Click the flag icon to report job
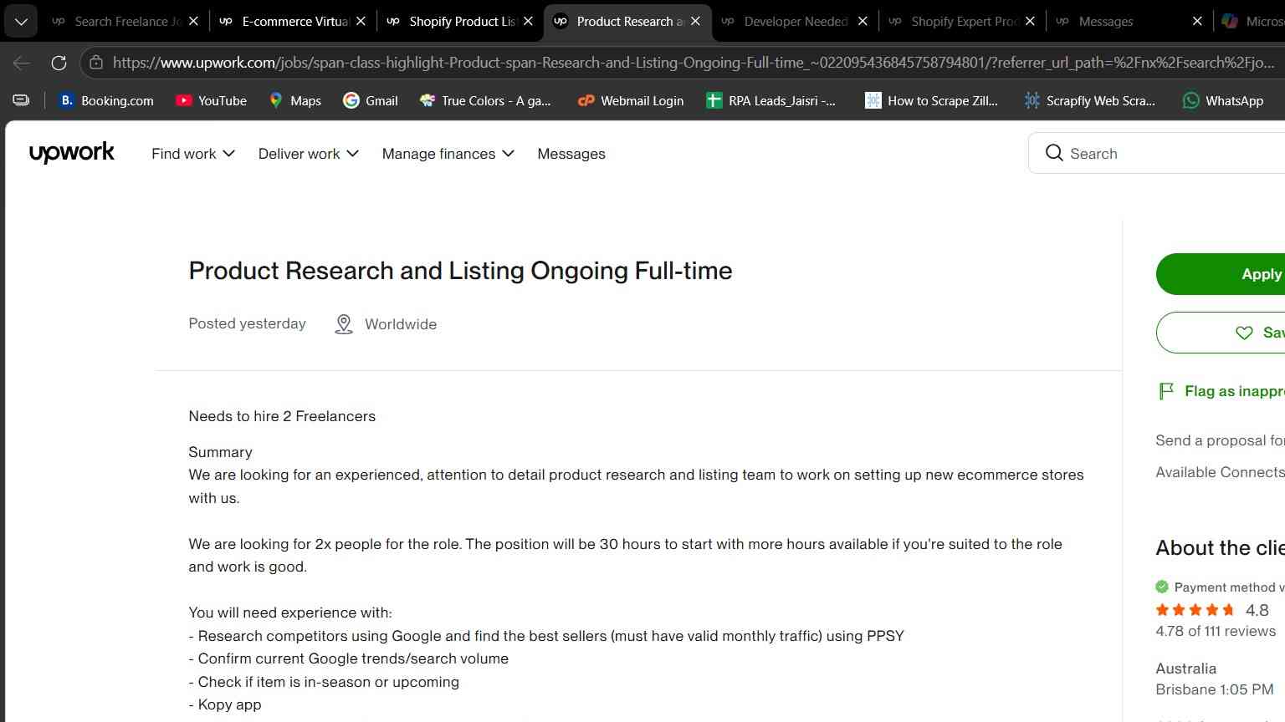 (x=1165, y=391)
